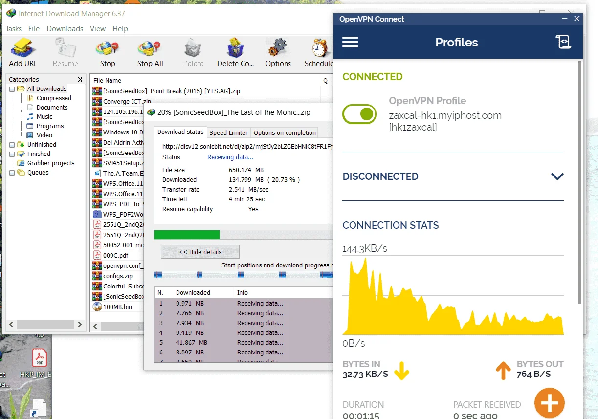Screen dimensions: 598x419
Task: Select openvpn.conf file row
Action: [x=117, y=265]
